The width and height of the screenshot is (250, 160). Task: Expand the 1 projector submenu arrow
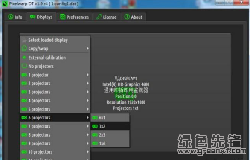click(87, 75)
